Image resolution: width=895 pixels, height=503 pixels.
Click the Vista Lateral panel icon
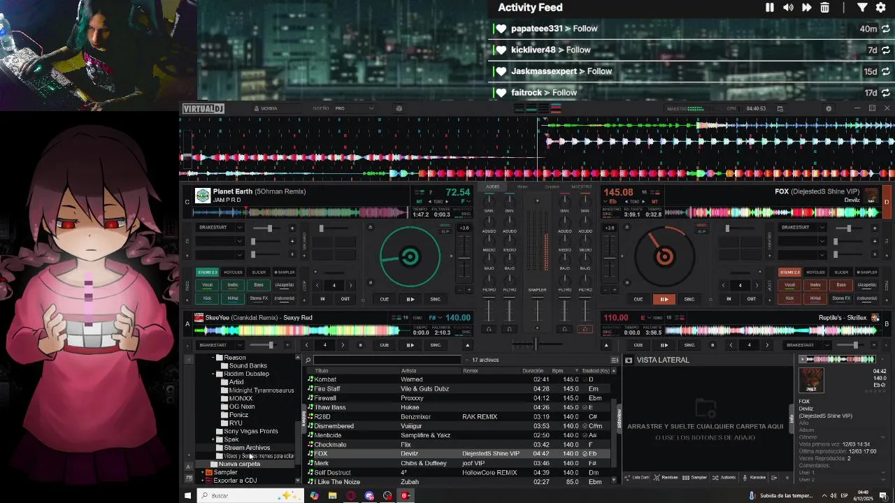tap(629, 360)
